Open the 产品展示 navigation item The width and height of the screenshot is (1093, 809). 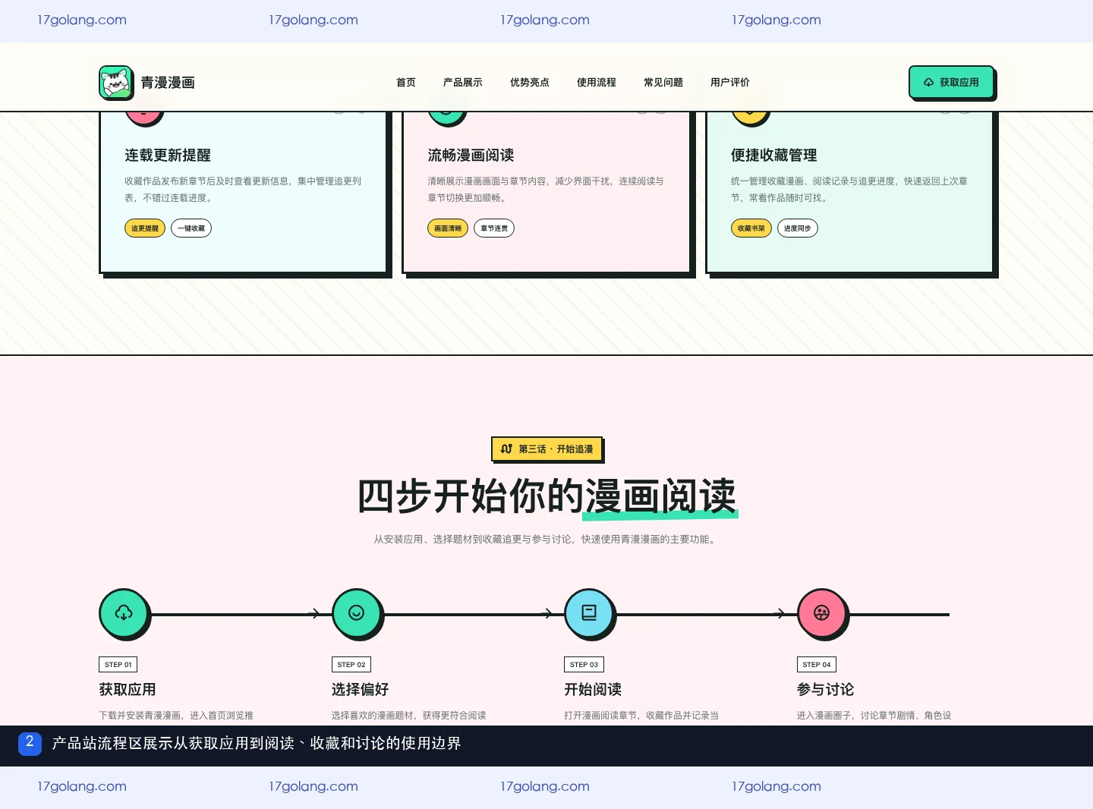(x=463, y=82)
